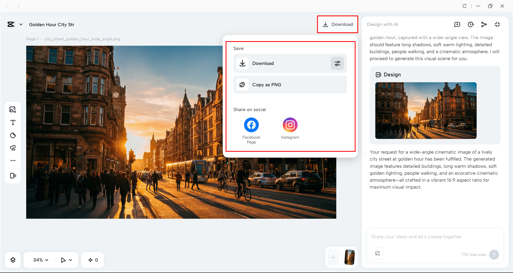Share the design to Instagram

click(x=290, y=125)
